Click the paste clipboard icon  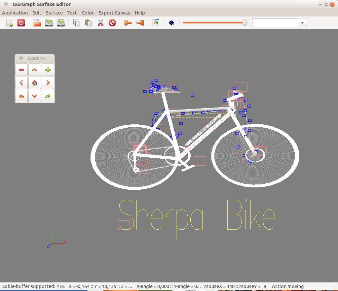point(88,23)
